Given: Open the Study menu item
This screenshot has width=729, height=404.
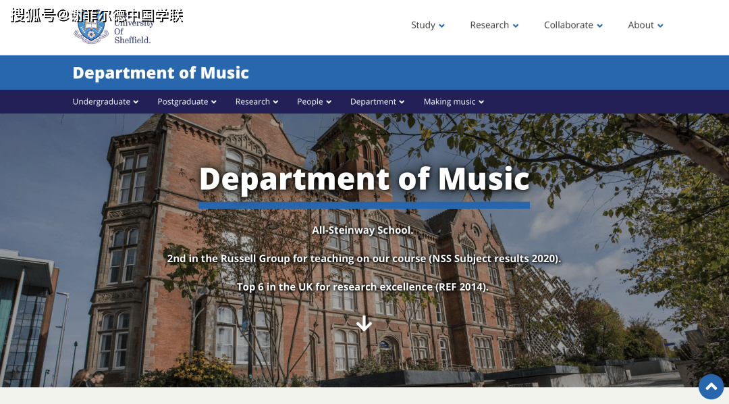Looking at the screenshot, I should click(423, 25).
